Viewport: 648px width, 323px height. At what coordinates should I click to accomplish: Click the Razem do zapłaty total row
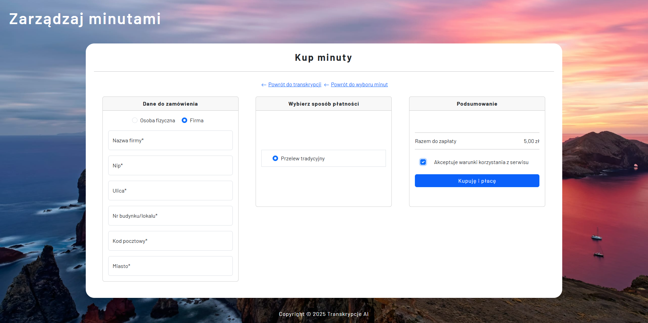477,141
